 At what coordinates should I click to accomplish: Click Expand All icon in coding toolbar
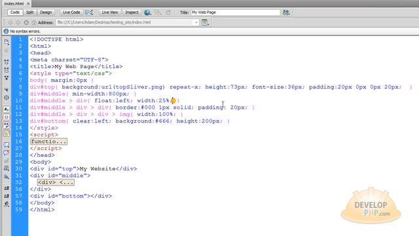pyautogui.click(x=7, y=78)
